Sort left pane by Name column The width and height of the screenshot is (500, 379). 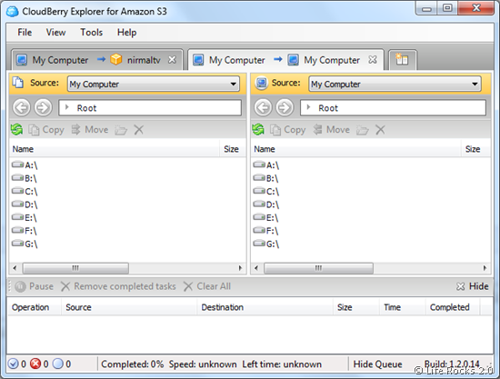pos(115,149)
